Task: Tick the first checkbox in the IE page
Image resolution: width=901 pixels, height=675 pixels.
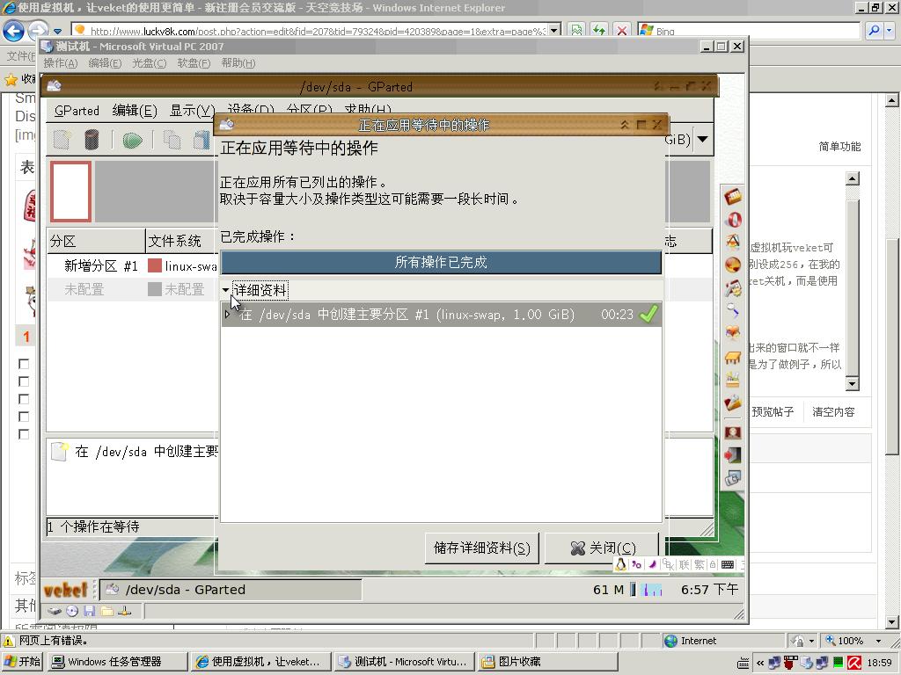Action: point(24,364)
